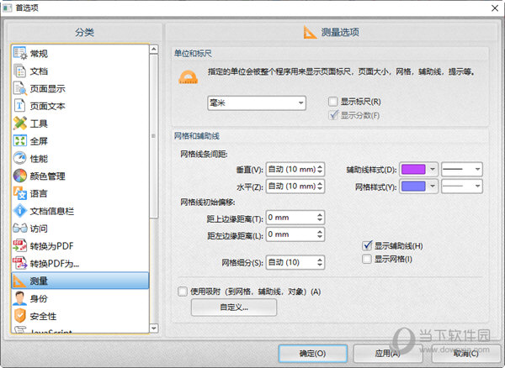Click the 身份 person icon
The height and width of the screenshot is (368, 505).
[x=20, y=298]
